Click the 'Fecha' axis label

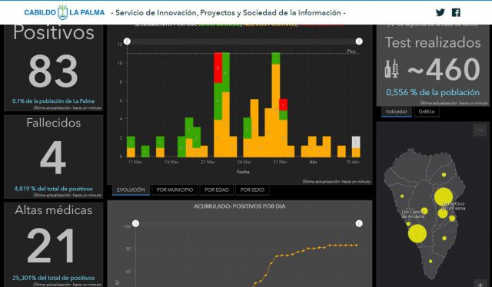click(243, 172)
